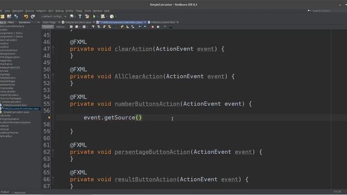The height and width of the screenshot is (195, 347).
Task: Click the Toggle Bookmark icon
Action: coord(133,27)
